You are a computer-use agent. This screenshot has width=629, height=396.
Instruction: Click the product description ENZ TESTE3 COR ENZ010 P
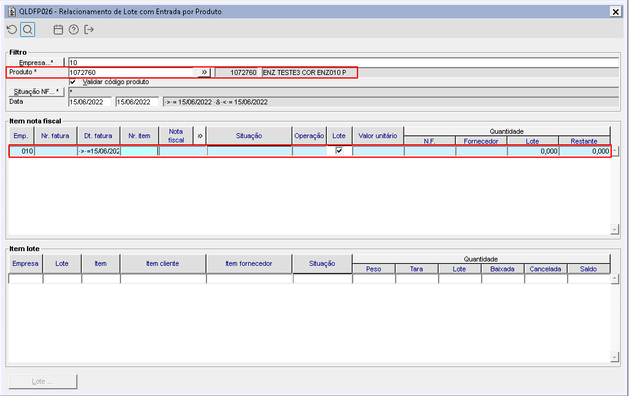pos(305,72)
